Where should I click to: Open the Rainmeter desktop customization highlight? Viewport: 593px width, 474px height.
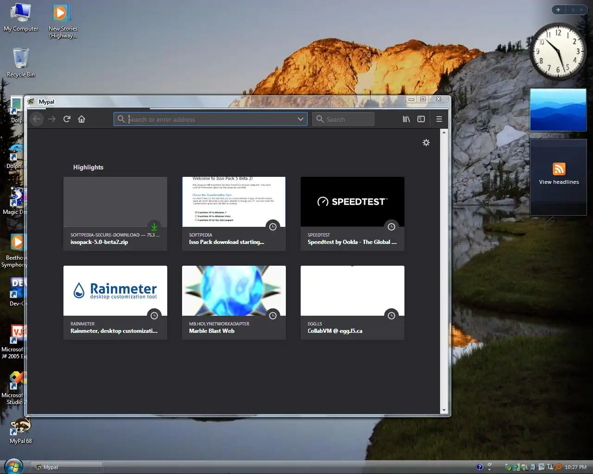(x=115, y=302)
